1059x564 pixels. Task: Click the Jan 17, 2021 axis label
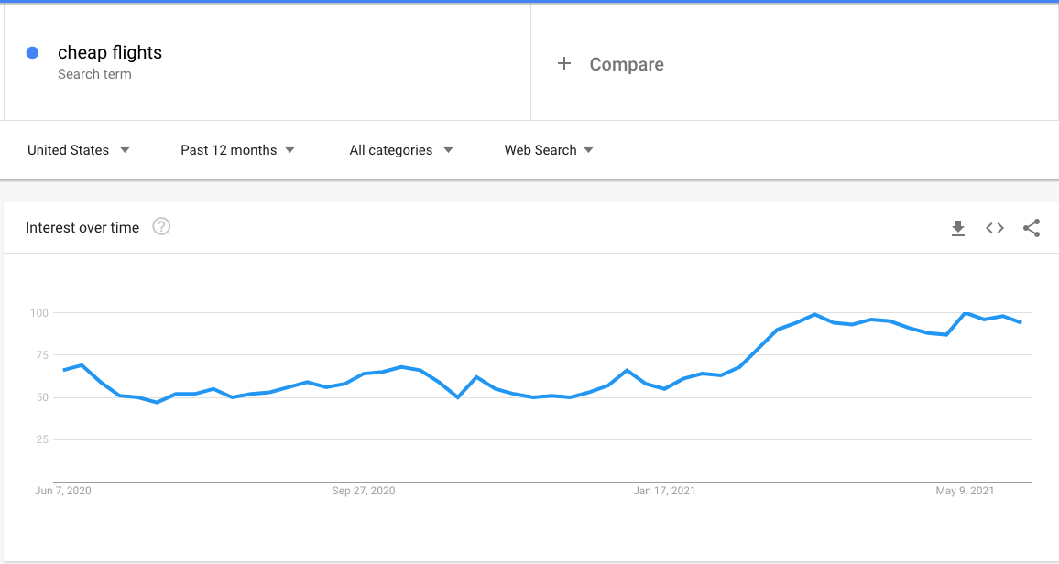click(664, 491)
